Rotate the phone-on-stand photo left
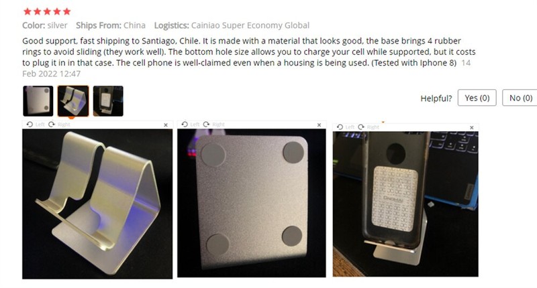Screen dimensions: 537x288 [345, 127]
